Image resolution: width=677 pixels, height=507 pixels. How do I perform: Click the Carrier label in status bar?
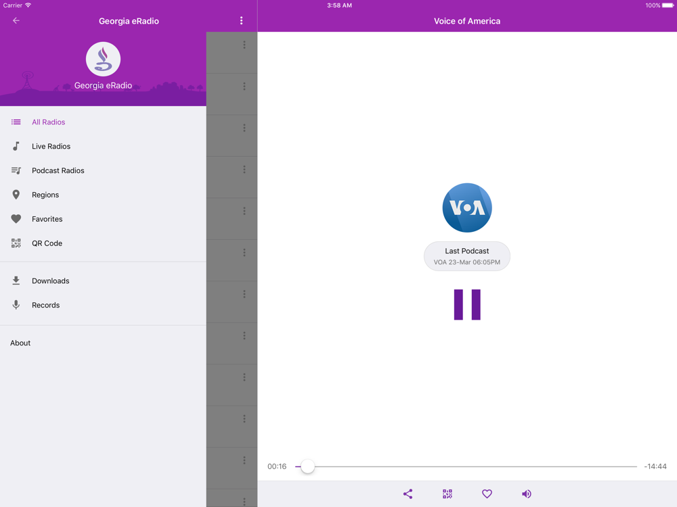12,5
